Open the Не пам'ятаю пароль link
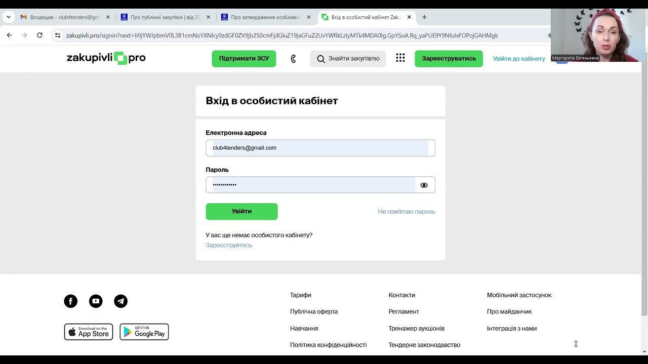This screenshot has height=364, width=648. pos(407,212)
